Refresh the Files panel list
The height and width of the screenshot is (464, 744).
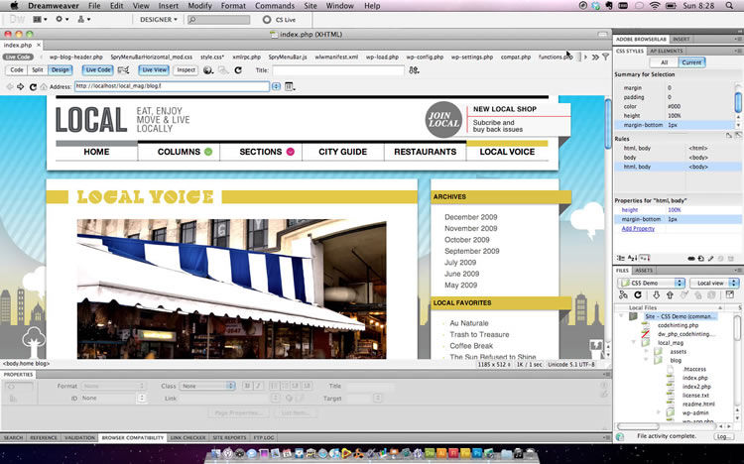tap(640, 295)
